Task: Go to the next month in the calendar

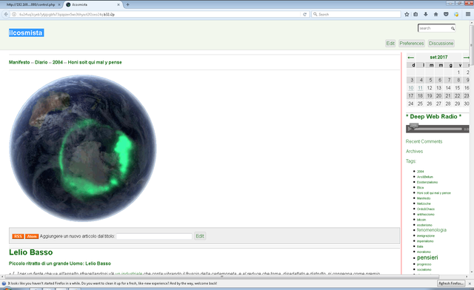Action: (x=466, y=58)
